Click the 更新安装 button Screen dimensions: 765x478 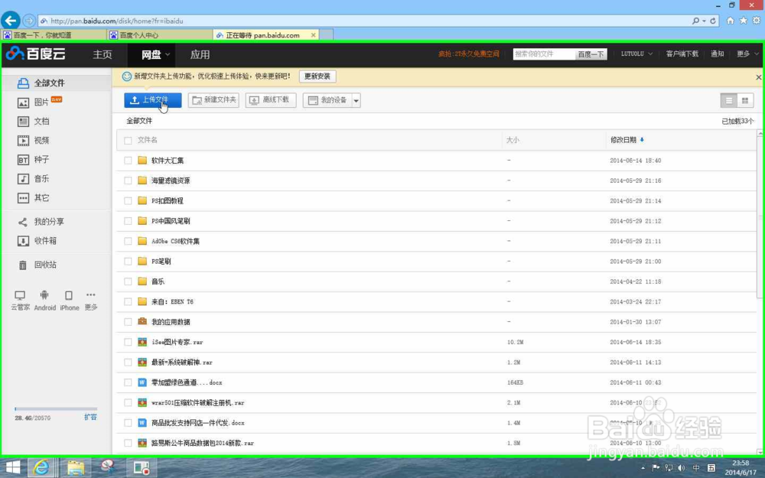317,76
